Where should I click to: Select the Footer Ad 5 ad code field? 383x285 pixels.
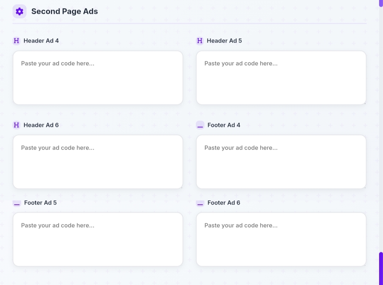(98, 239)
